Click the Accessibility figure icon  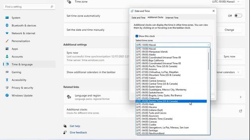7,80
